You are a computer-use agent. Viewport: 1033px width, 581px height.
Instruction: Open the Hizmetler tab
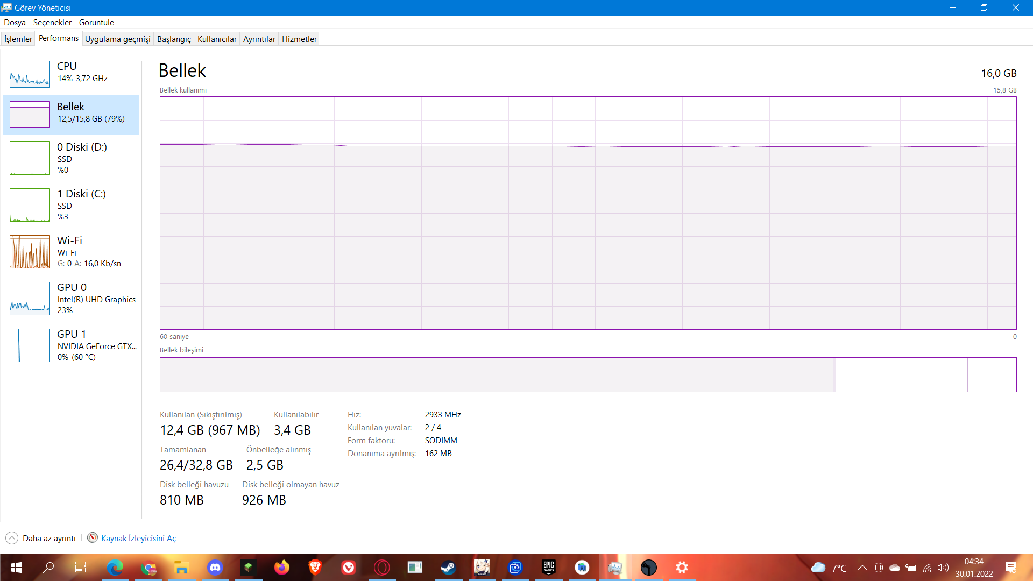pos(299,39)
